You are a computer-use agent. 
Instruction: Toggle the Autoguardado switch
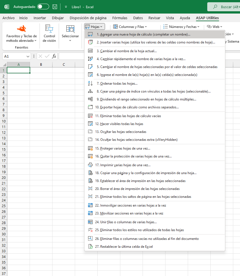click(43, 7)
